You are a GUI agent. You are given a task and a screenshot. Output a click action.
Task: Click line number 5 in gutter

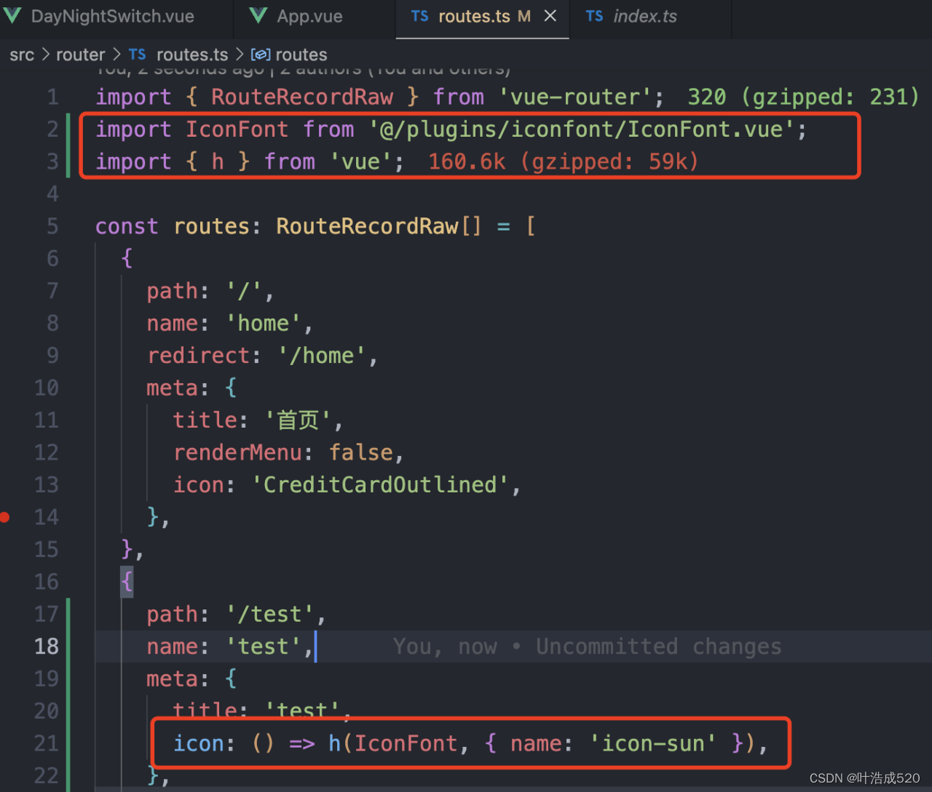pos(52,226)
